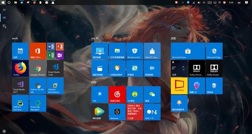Open Cortana circle in the taskbar
Viewport: 252px width, 134px height.
click(x=9, y=3)
